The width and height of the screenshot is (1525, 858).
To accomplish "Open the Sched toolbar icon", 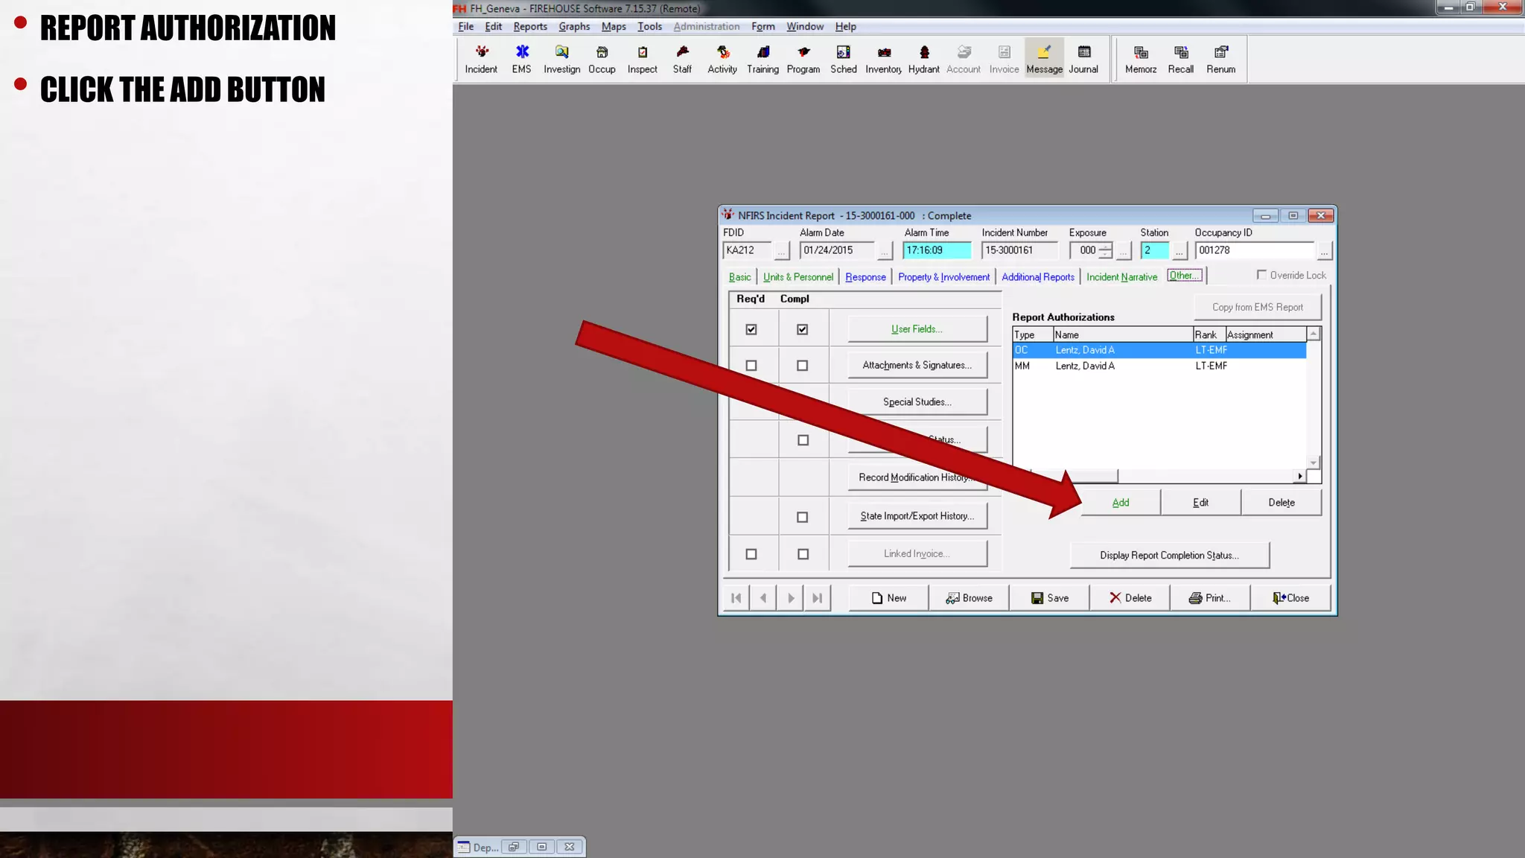I will [843, 59].
